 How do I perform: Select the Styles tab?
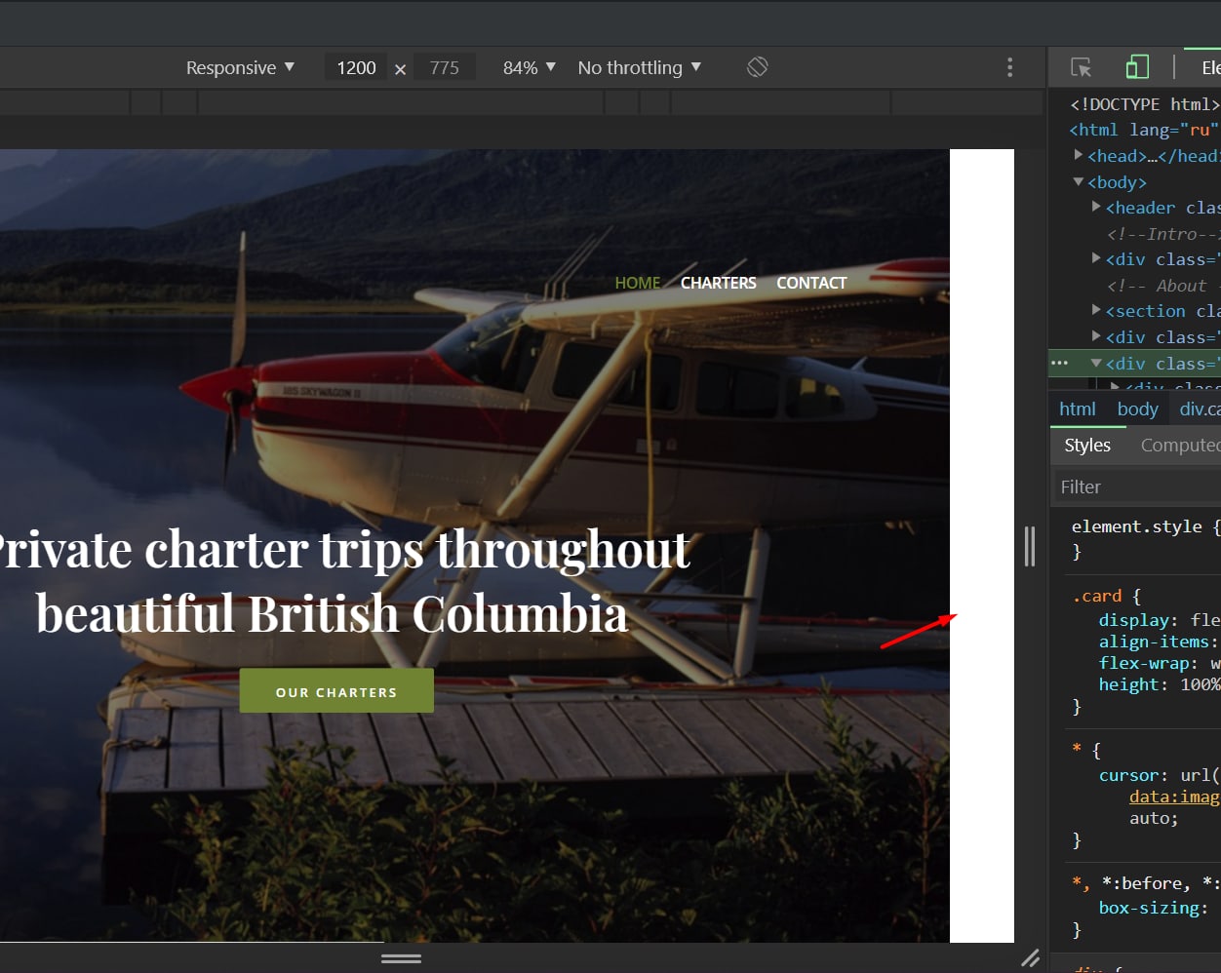pyautogui.click(x=1087, y=446)
